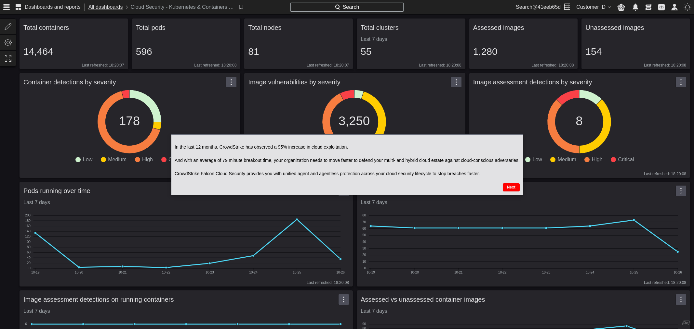694x329 pixels.
Task: Open the notifications bell
Action: tap(635, 7)
